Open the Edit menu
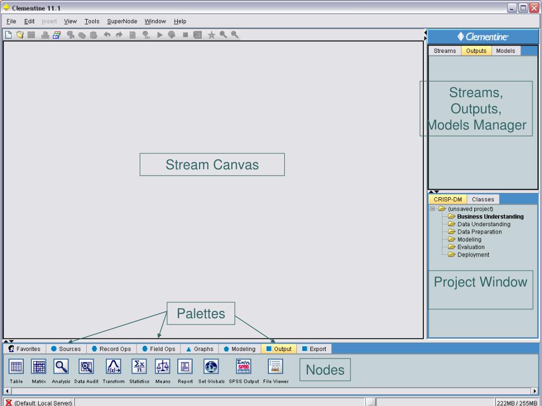 pos(30,21)
